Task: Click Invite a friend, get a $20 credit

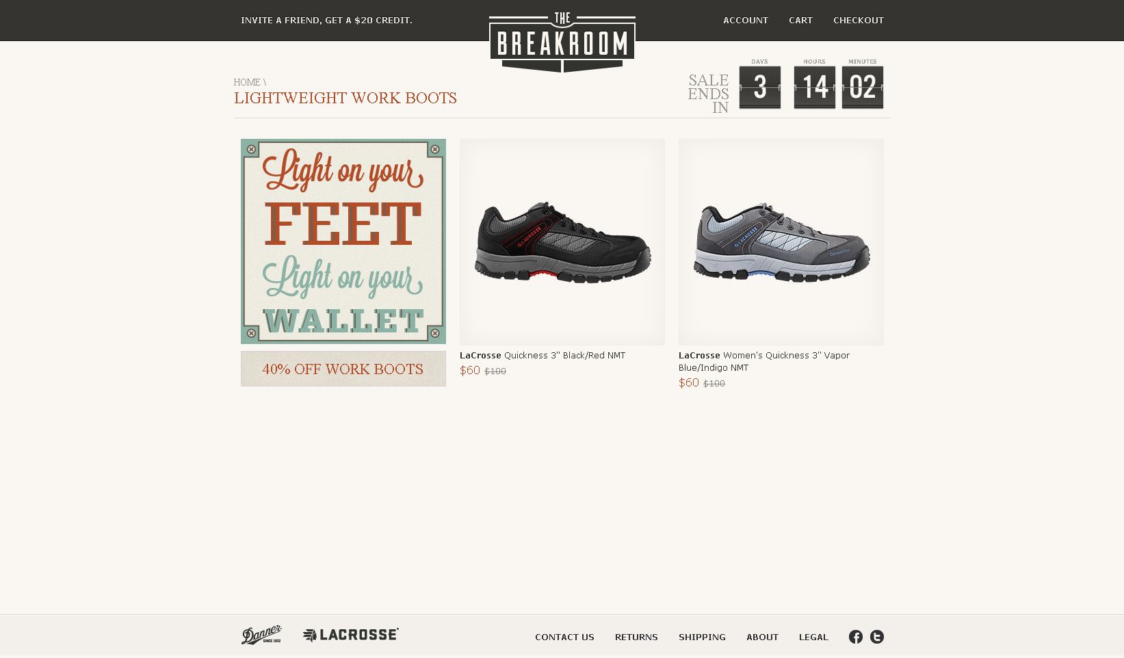Action: (326, 21)
